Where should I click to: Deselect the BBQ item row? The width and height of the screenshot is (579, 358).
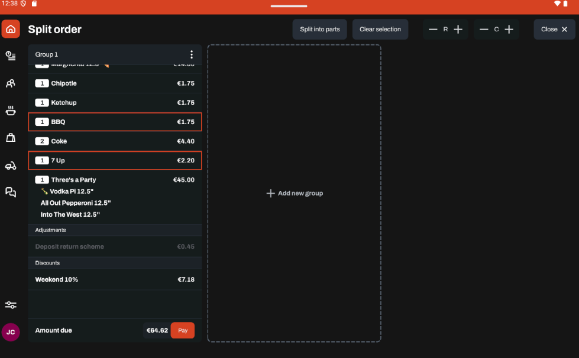[115, 122]
